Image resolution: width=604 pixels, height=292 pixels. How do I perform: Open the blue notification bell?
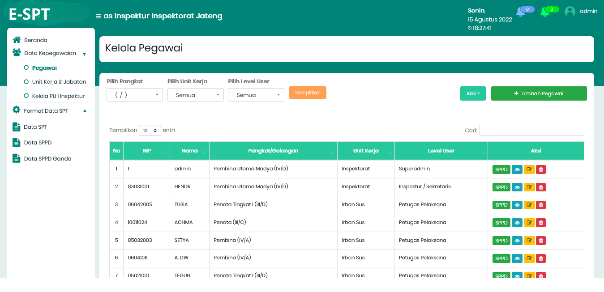pyautogui.click(x=520, y=12)
